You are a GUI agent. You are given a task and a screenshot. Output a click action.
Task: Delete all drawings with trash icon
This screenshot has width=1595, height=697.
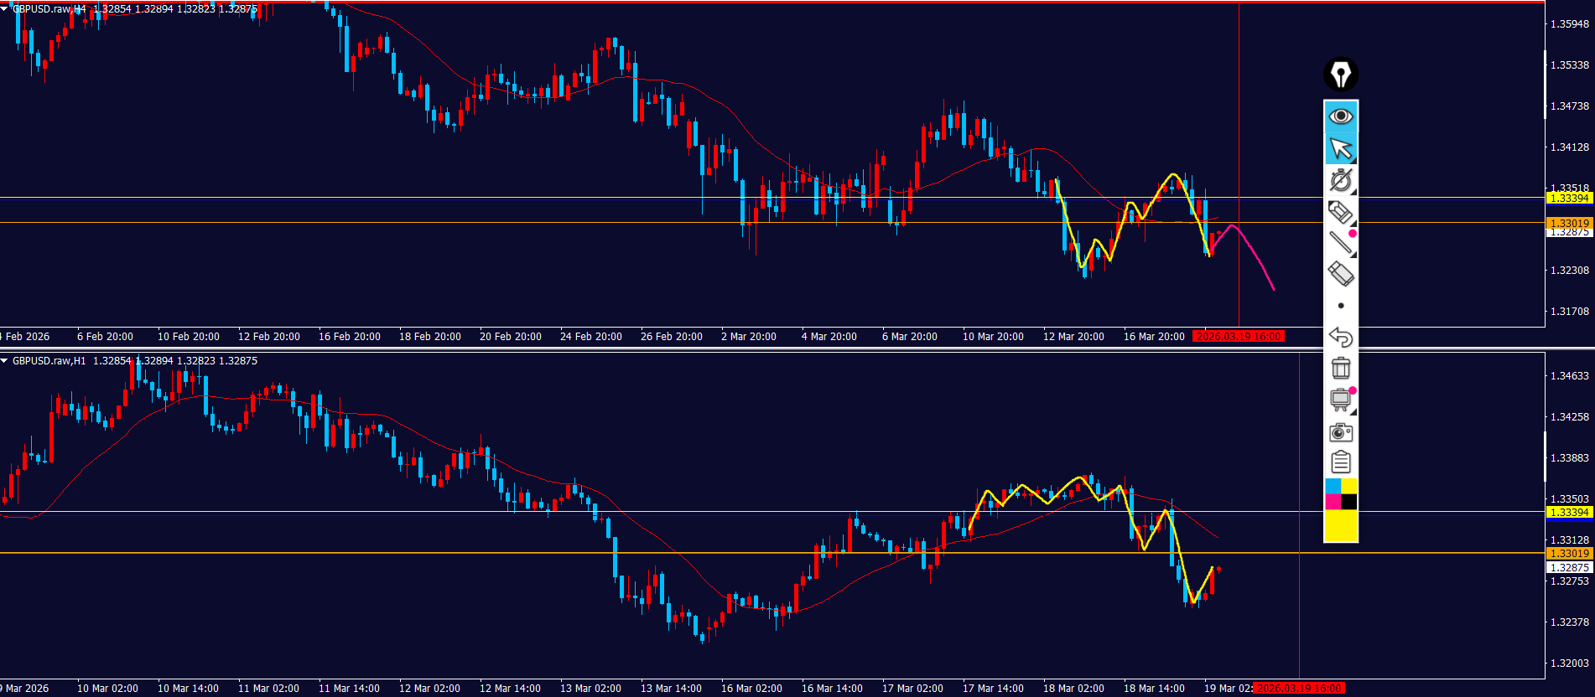pos(1340,368)
